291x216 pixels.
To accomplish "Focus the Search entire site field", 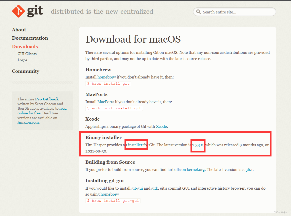I will [234, 12].
